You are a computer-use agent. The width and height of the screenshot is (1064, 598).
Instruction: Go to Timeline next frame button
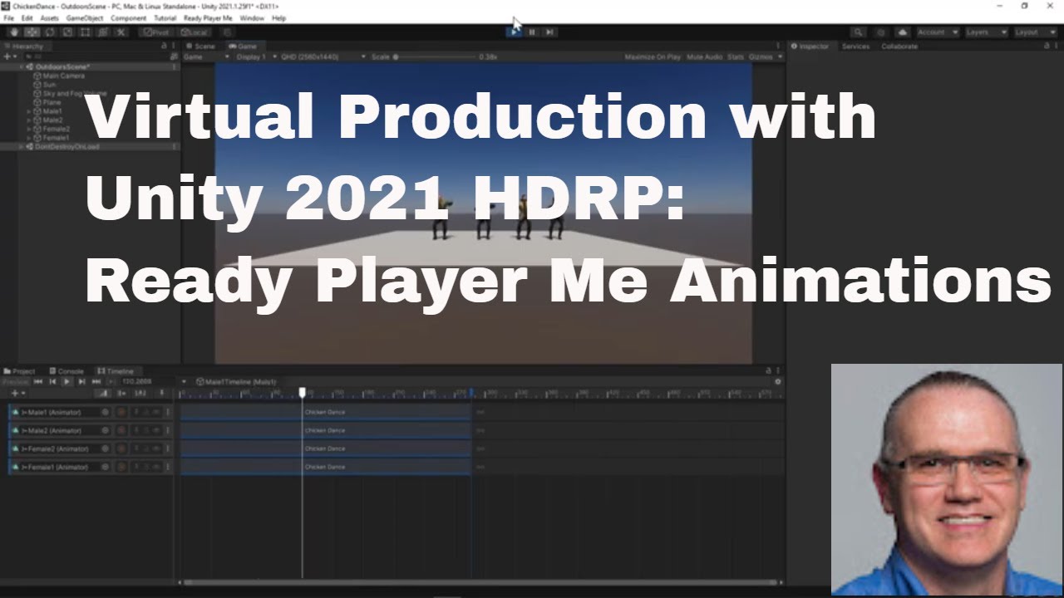click(x=81, y=381)
